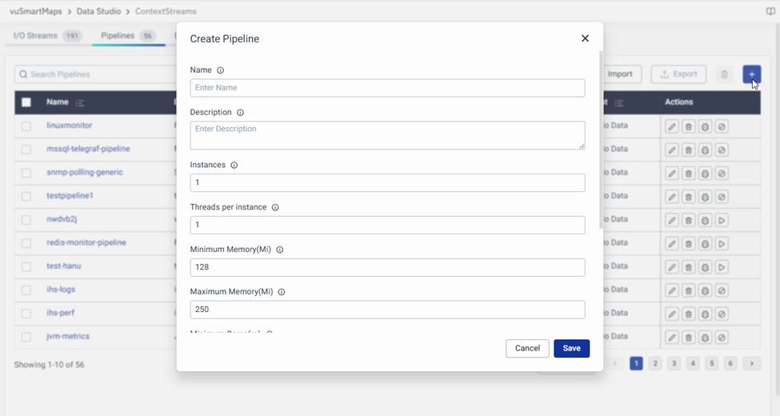780x416 pixels.
Task: Click the Enter Name input field
Action: click(x=387, y=88)
